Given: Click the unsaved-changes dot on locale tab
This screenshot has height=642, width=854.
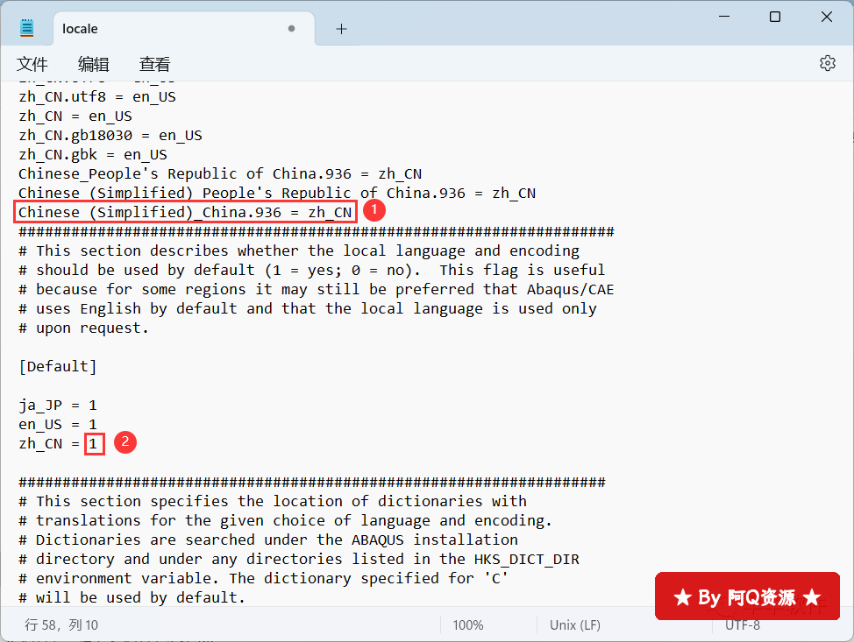Looking at the screenshot, I should 291,29.
